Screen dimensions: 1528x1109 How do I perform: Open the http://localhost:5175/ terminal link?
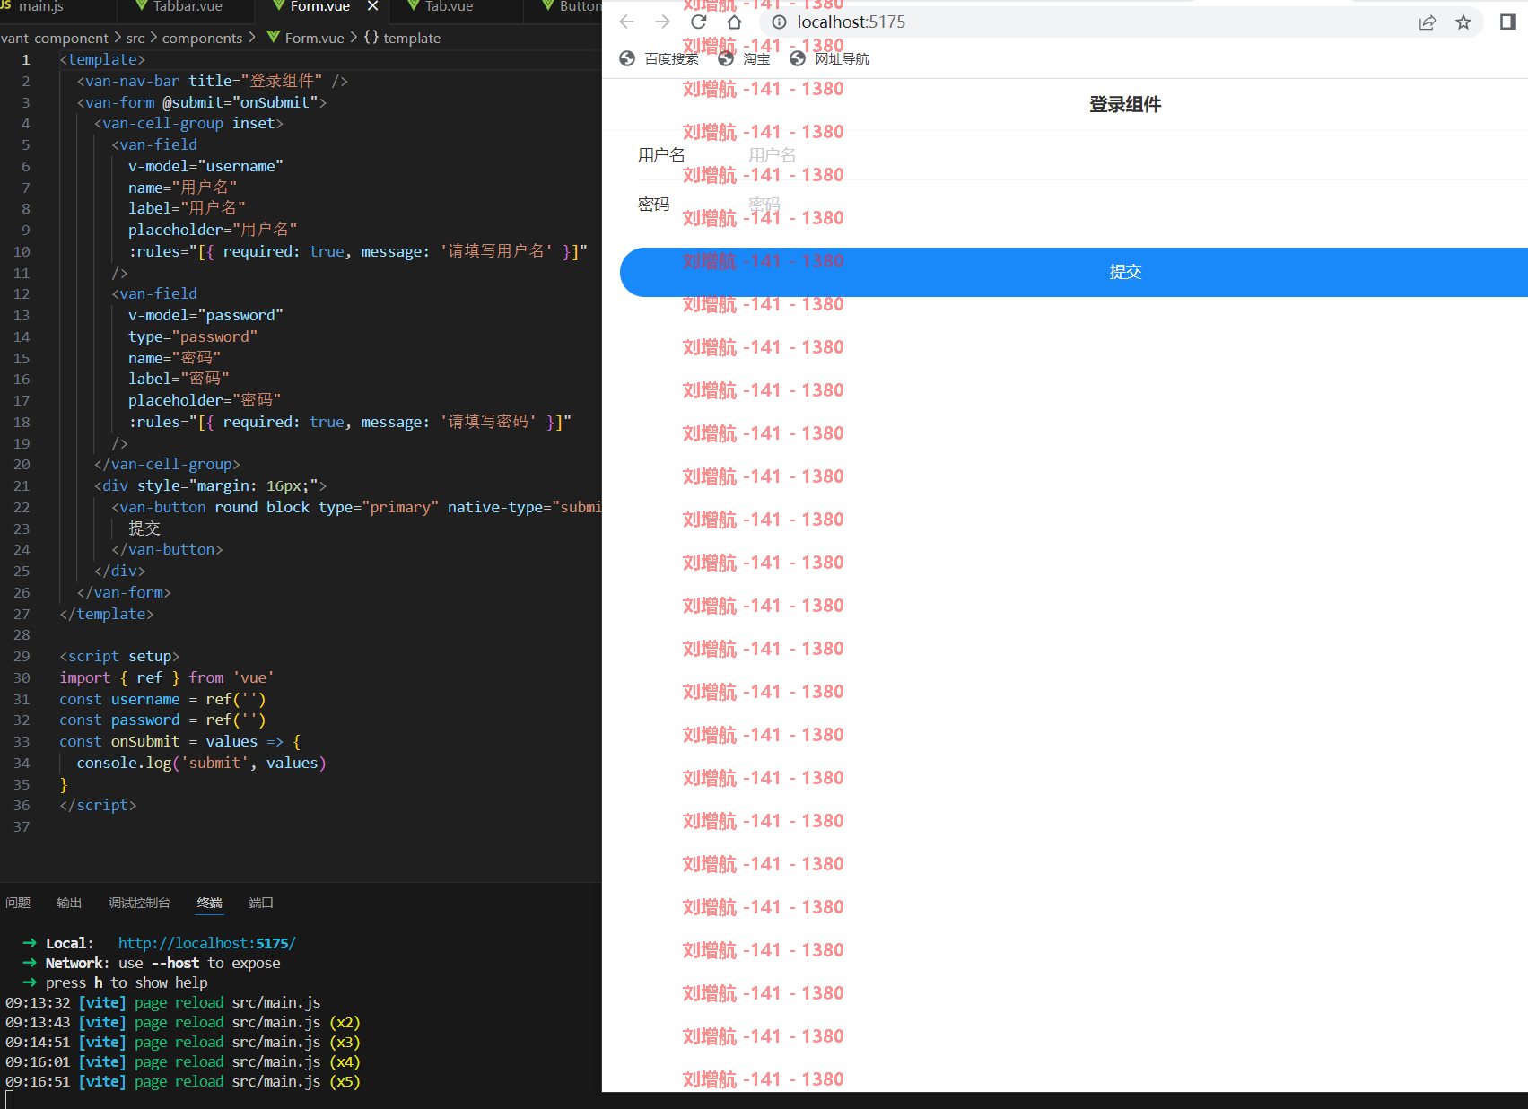pos(206,943)
